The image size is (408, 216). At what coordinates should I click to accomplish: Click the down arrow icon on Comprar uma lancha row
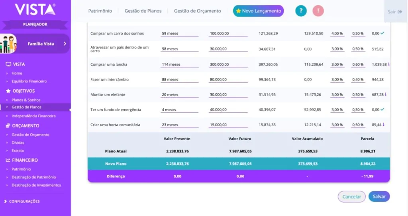(x=389, y=64)
